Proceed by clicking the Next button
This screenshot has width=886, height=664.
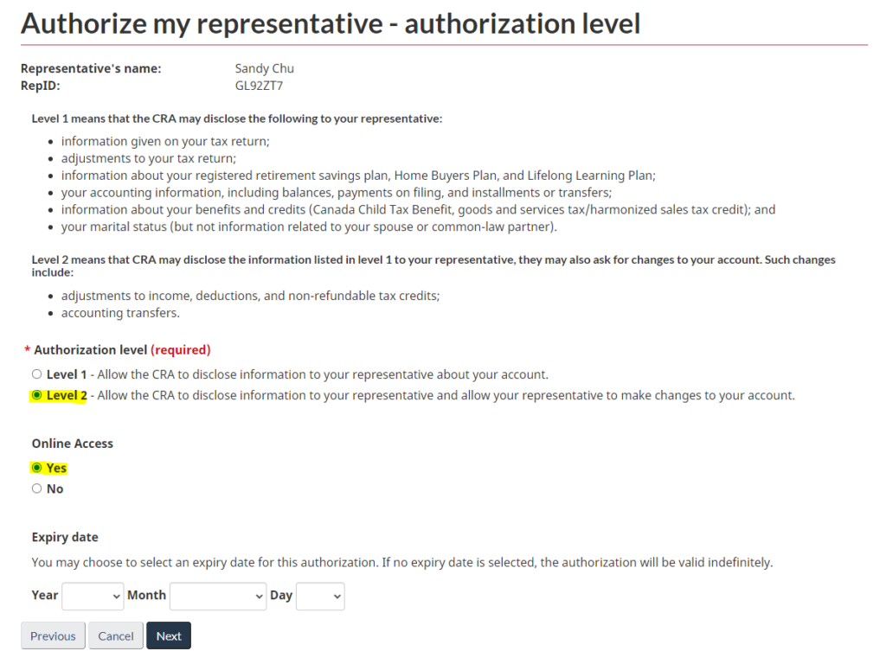[169, 635]
